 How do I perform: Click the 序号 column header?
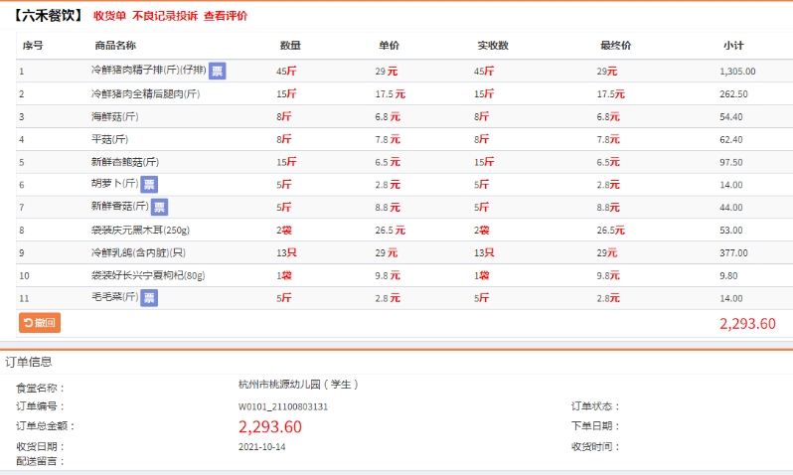[33, 46]
